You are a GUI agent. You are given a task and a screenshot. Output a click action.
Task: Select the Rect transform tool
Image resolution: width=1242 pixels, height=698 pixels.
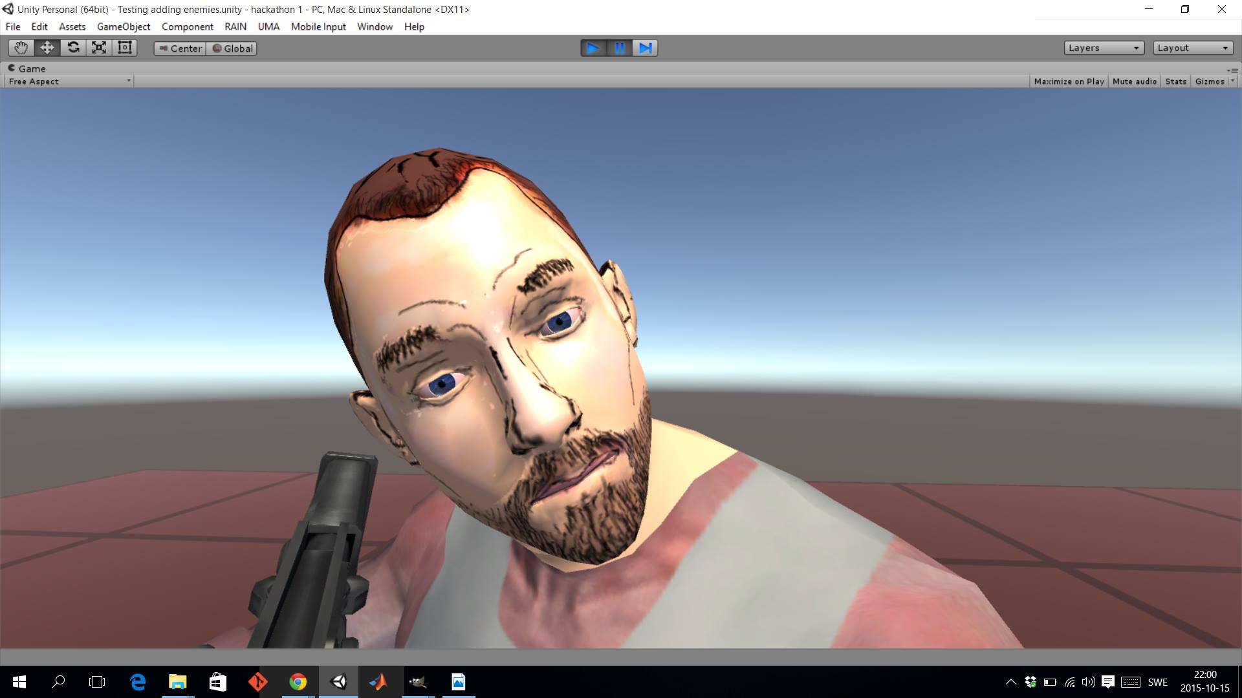tap(125, 48)
